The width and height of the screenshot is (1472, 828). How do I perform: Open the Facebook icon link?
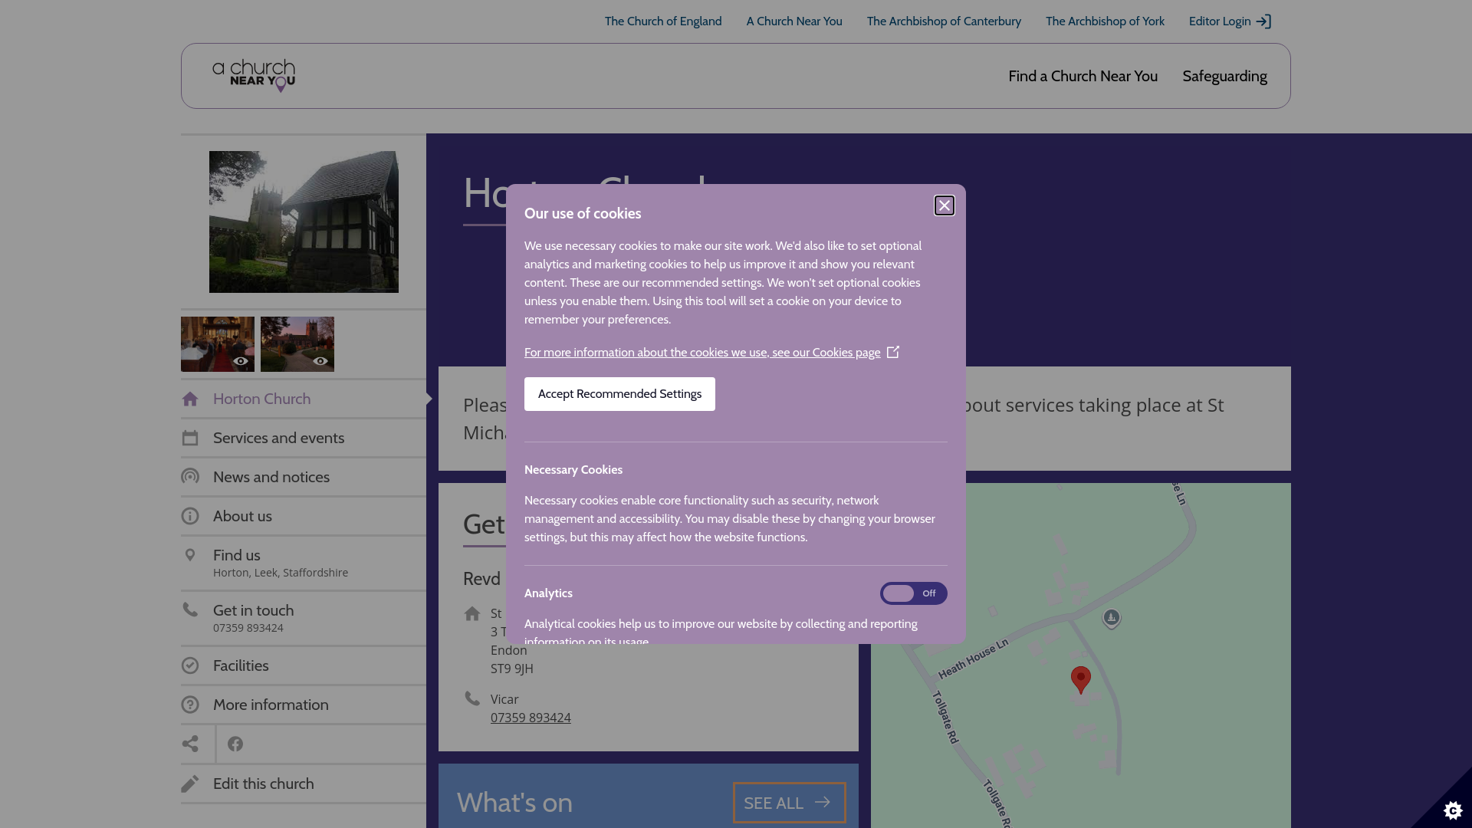(x=235, y=744)
